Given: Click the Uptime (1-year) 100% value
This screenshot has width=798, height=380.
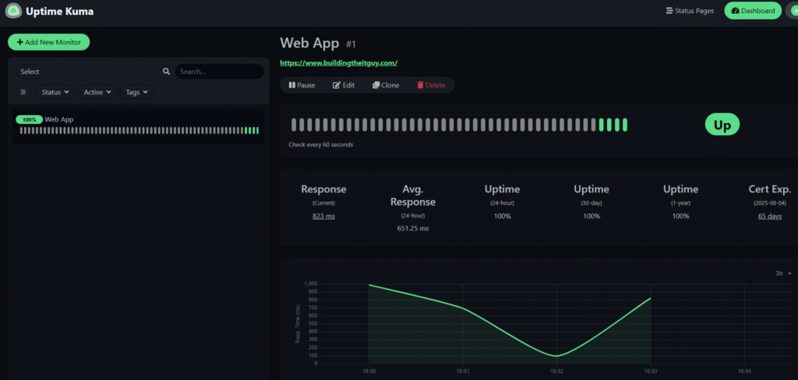Looking at the screenshot, I should (680, 216).
